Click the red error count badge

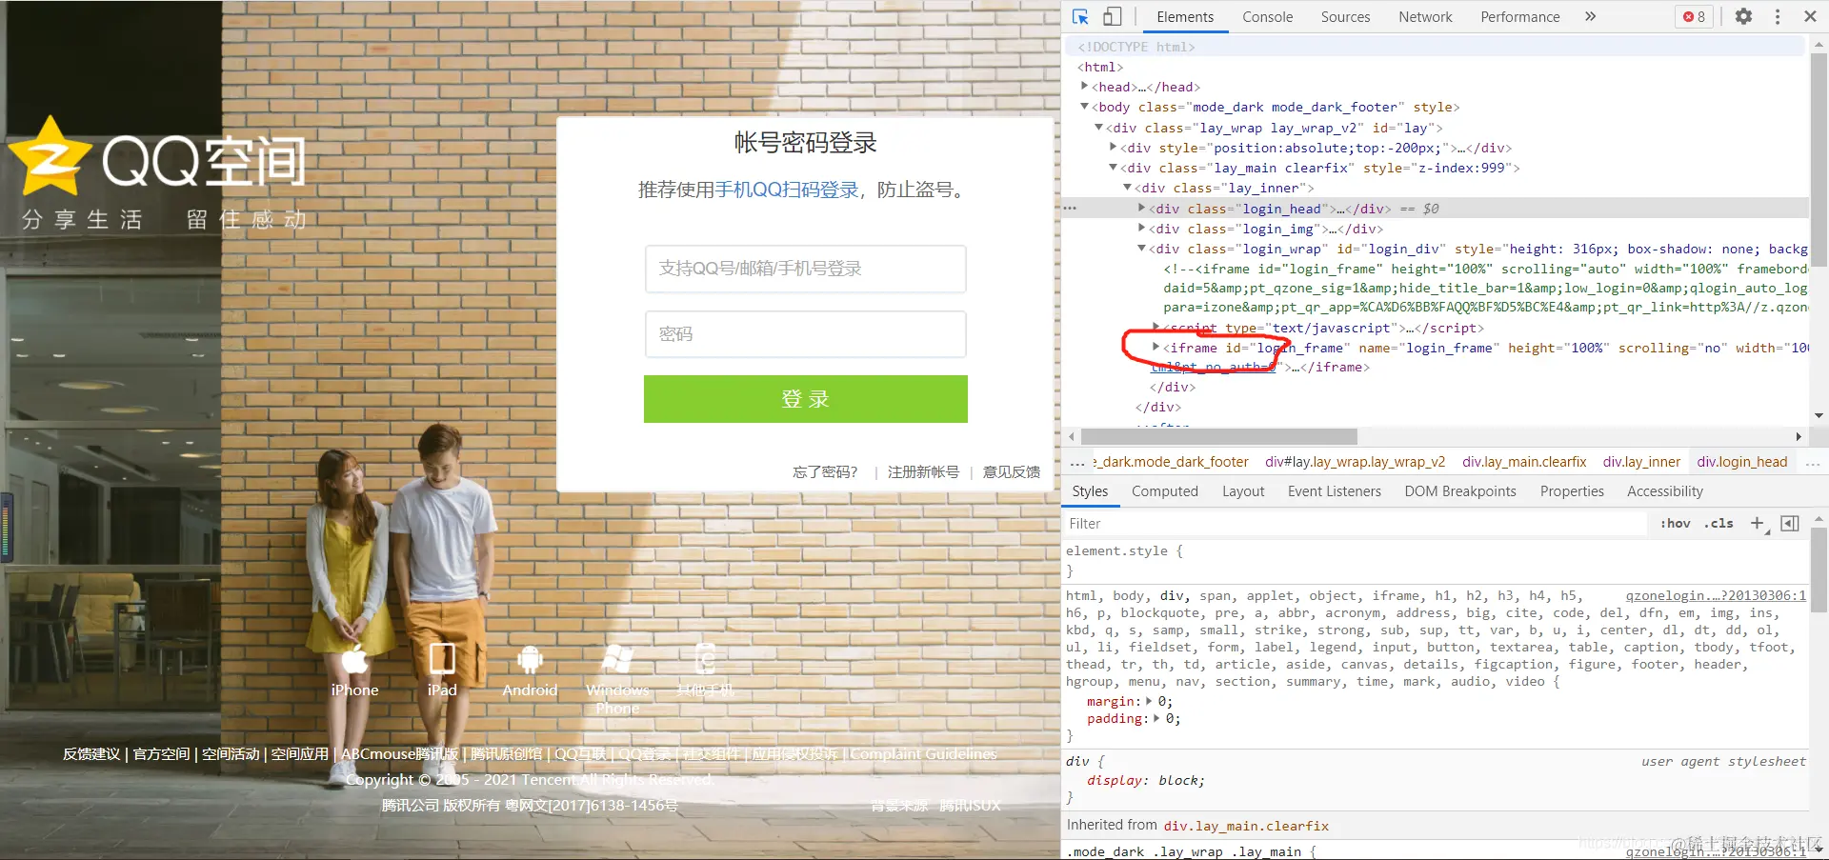(1693, 16)
